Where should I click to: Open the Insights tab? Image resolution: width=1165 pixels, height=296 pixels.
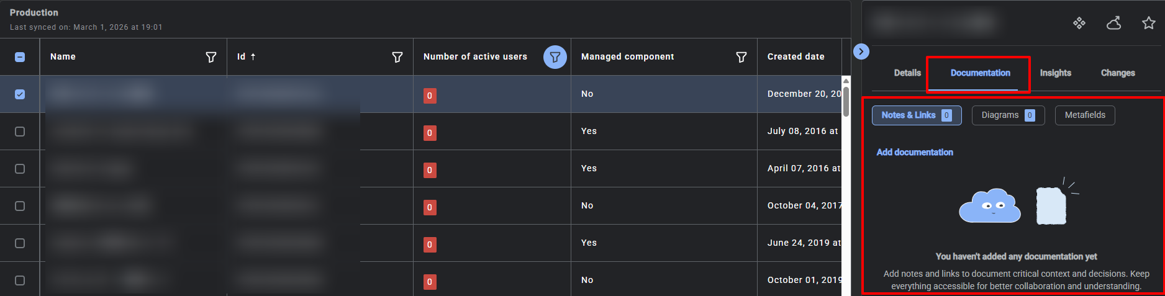(1055, 73)
